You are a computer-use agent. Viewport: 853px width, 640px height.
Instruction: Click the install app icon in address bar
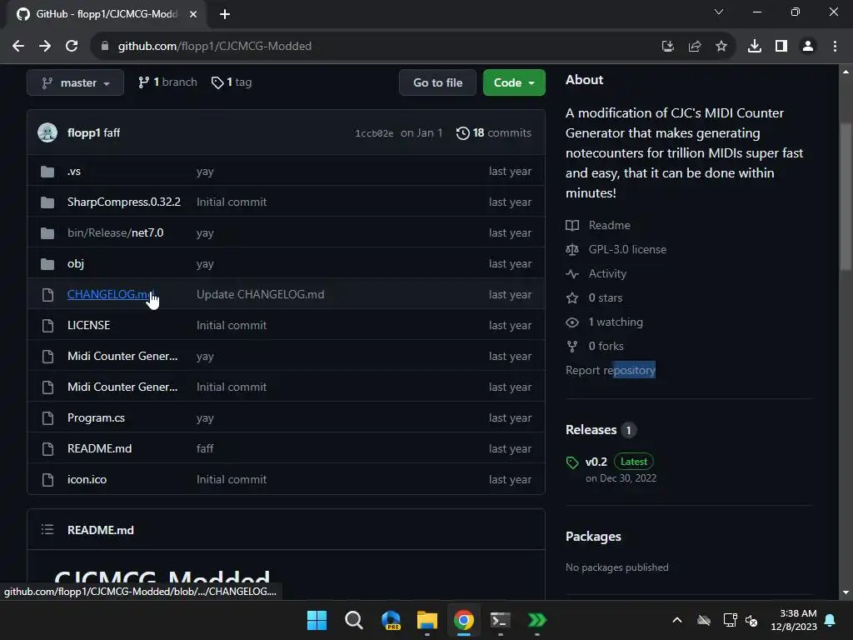(668, 47)
